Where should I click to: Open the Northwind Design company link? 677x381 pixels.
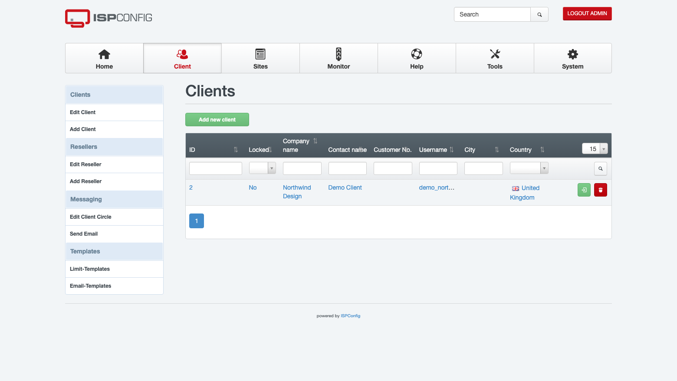click(x=297, y=192)
